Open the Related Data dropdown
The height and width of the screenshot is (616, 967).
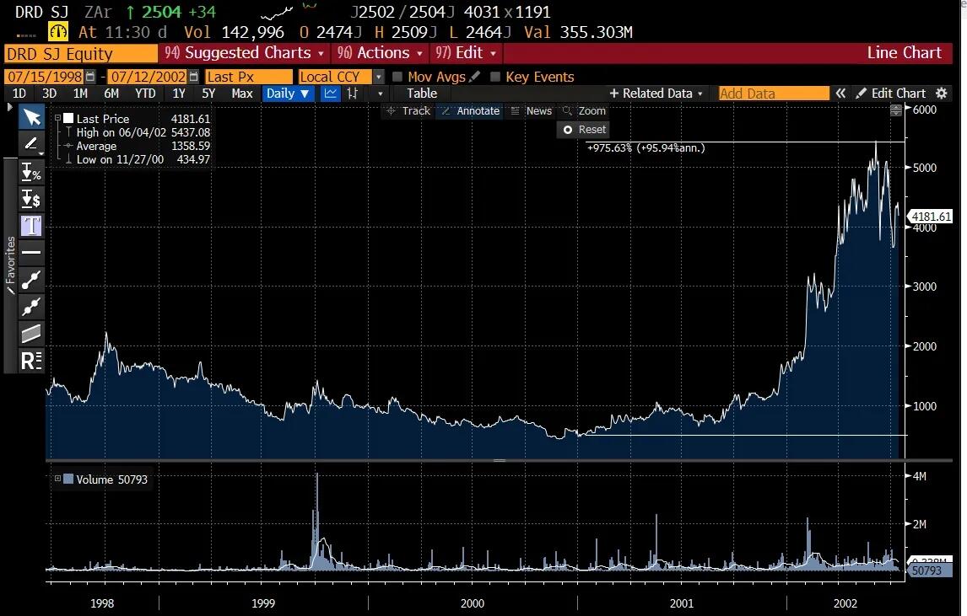click(656, 94)
